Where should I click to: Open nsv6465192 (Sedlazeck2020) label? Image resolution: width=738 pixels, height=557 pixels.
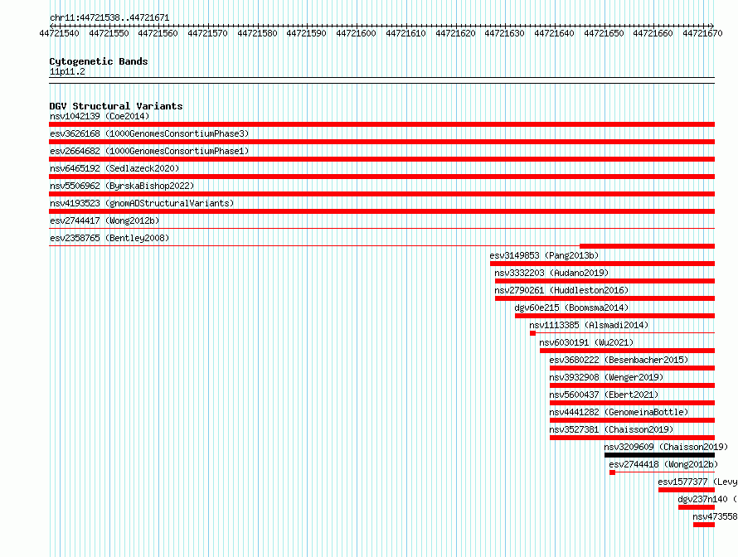[x=114, y=168]
